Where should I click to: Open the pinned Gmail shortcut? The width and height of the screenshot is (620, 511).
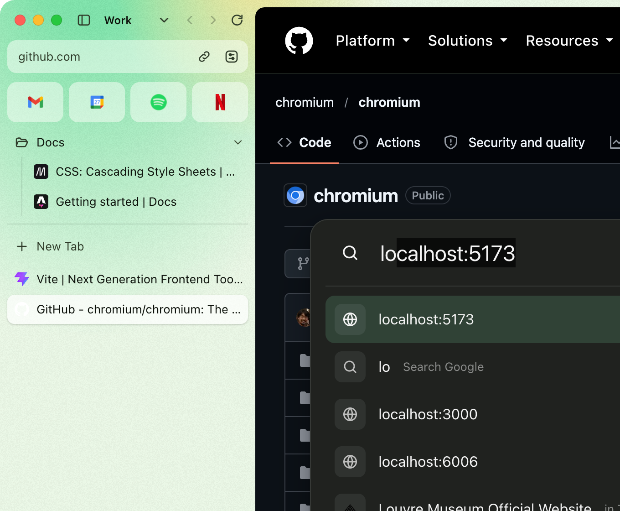coord(36,102)
